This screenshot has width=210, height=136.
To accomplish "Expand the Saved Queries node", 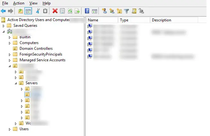I will (4, 26).
